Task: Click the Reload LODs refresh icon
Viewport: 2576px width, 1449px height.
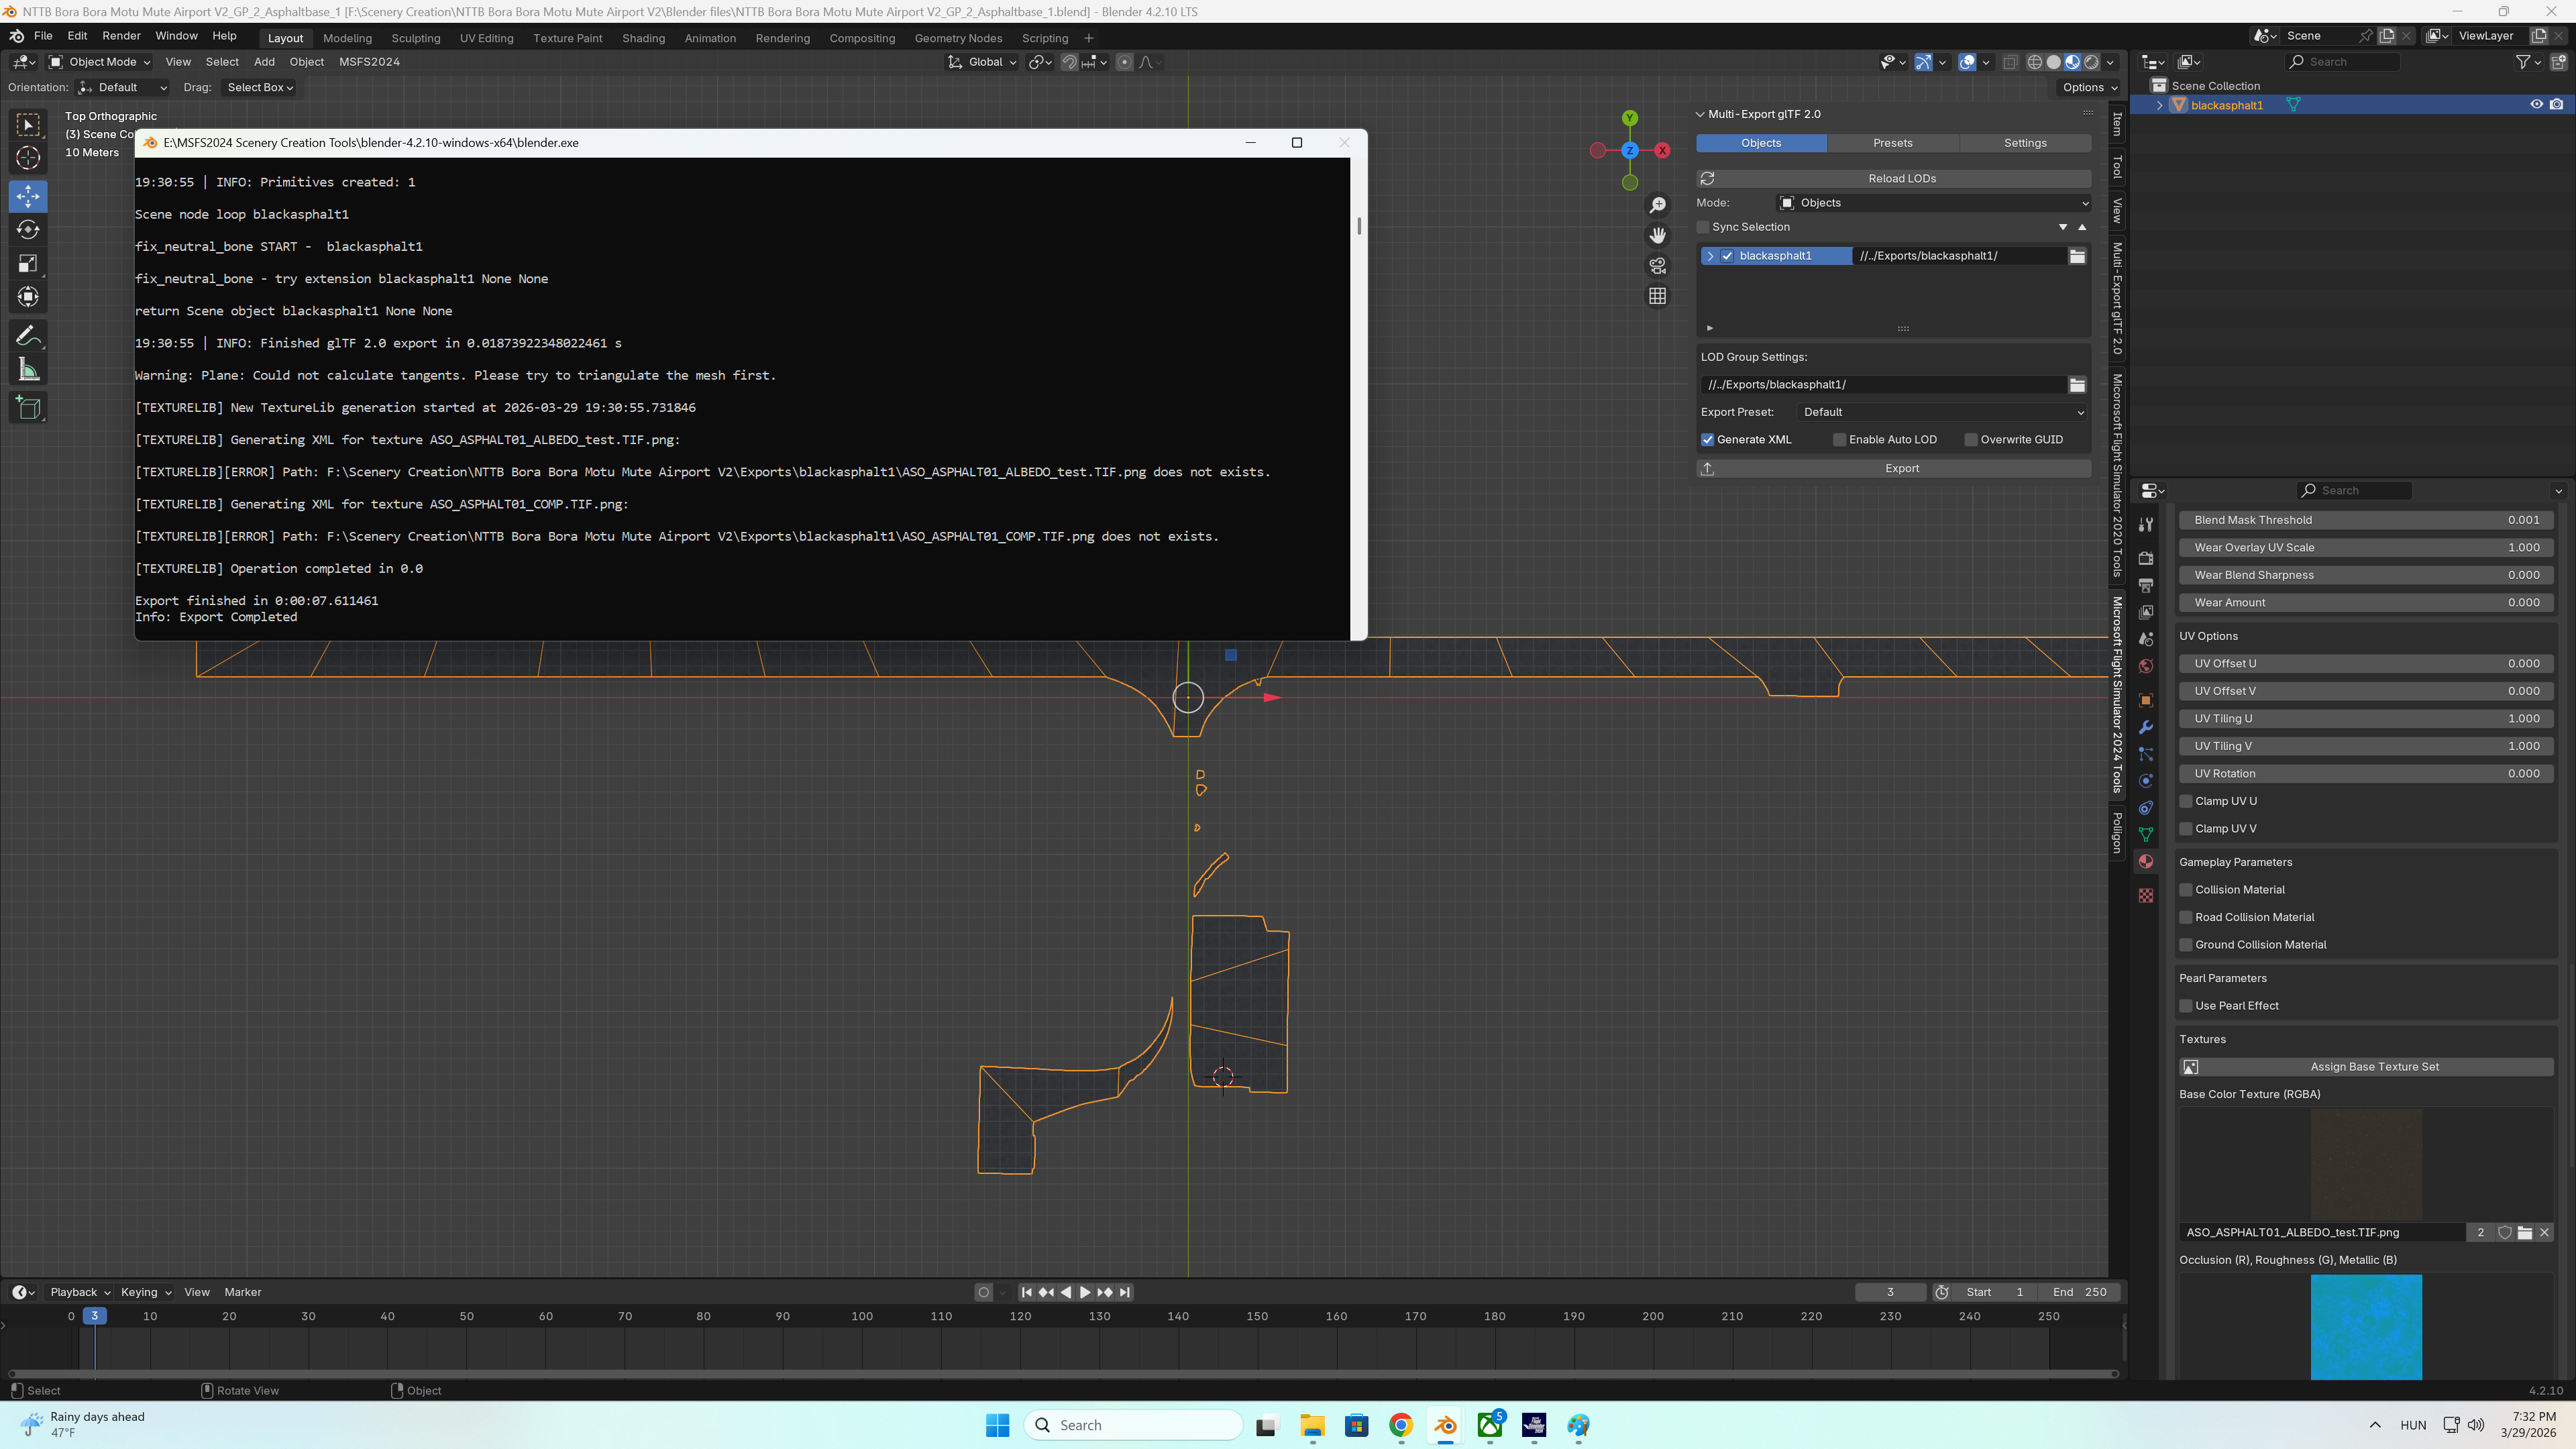Action: pyautogui.click(x=1707, y=178)
